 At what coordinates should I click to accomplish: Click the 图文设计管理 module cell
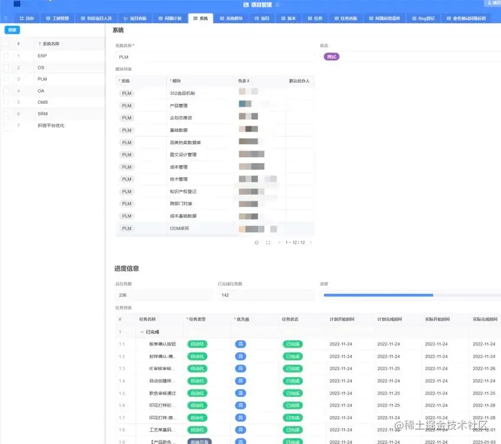click(x=183, y=155)
